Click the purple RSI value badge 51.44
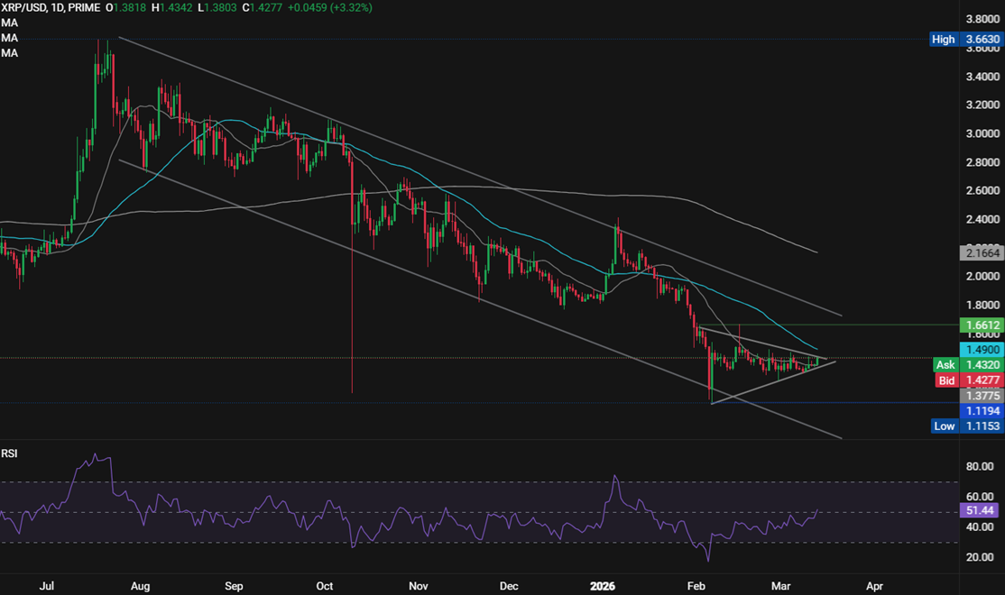Screen dimensions: 1005x595 (x=978, y=509)
